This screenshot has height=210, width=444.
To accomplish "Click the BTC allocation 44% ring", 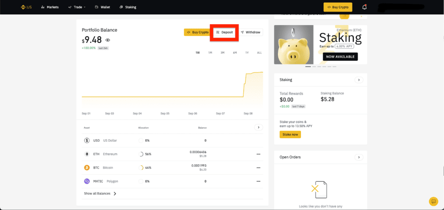I will click(x=141, y=168).
